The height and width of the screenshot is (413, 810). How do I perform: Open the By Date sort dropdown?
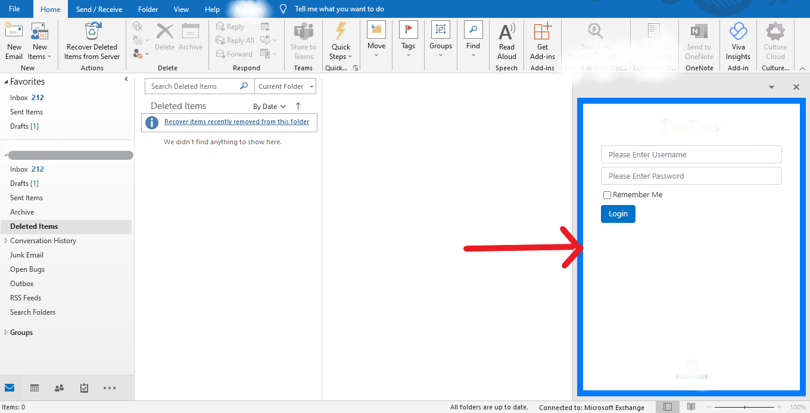pyautogui.click(x=269, y=107)
